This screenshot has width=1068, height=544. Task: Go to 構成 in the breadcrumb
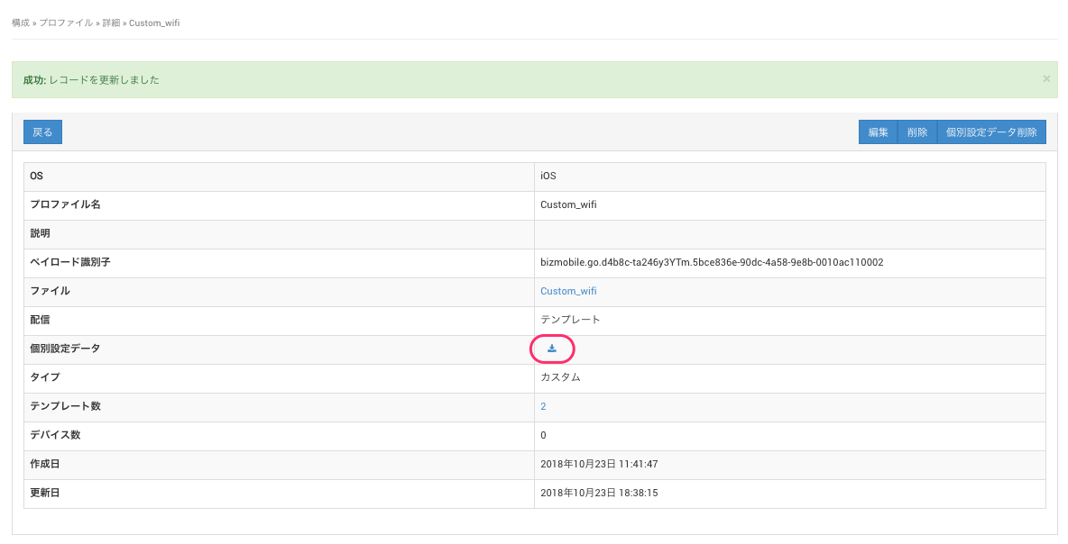click(20, 23)
